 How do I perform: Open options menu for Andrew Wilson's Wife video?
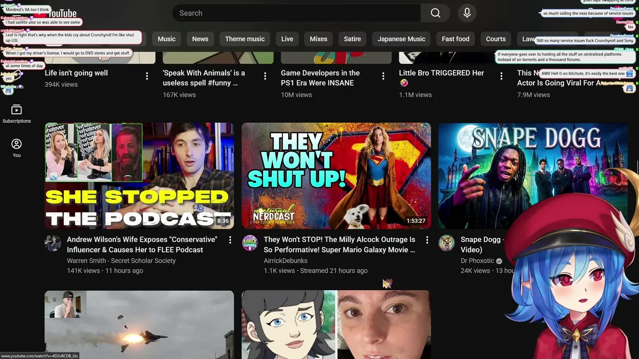click(x=230, y=240)
